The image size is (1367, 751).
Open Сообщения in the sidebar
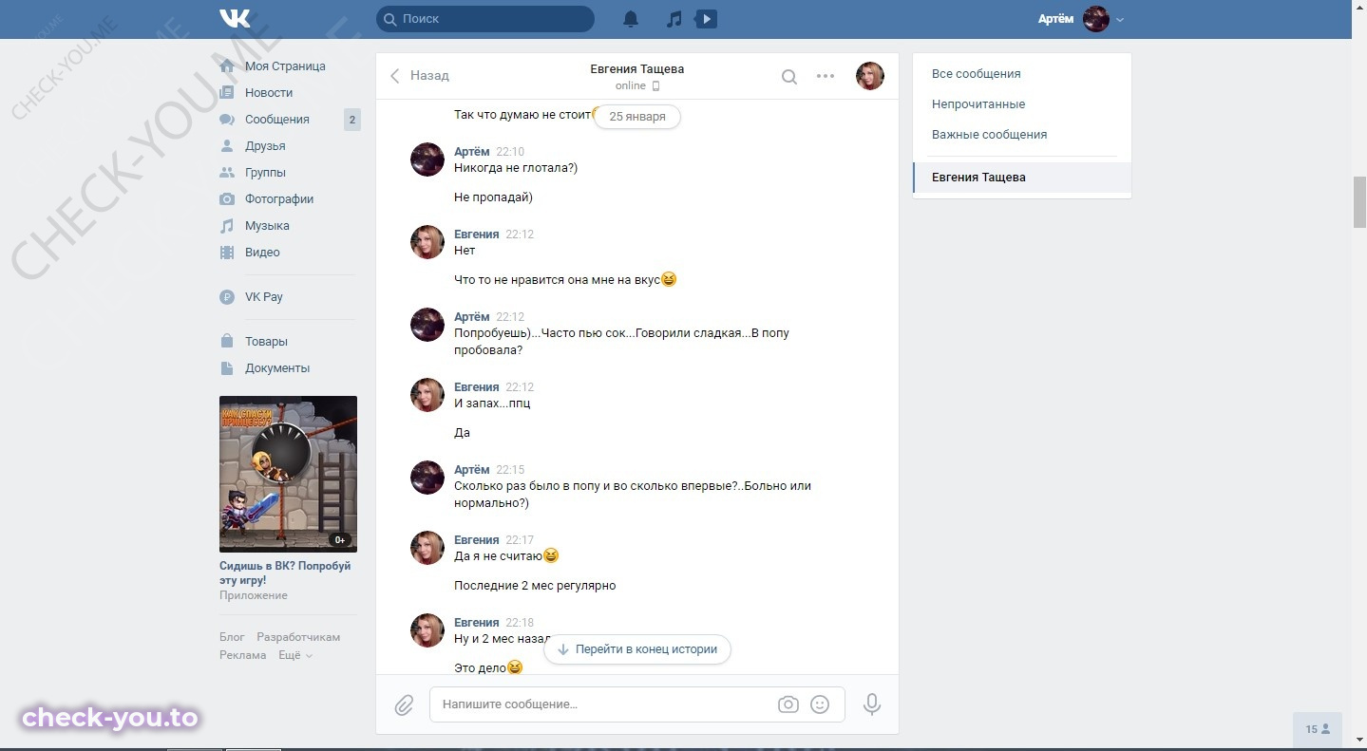coord(277,120)
